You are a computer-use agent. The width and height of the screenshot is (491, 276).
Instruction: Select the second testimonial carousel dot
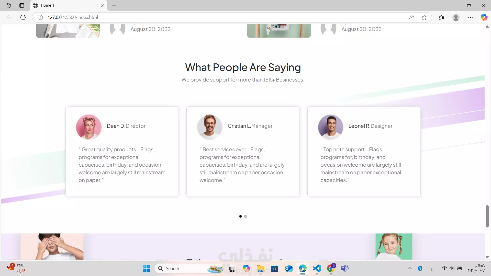[x=245, y=216]
